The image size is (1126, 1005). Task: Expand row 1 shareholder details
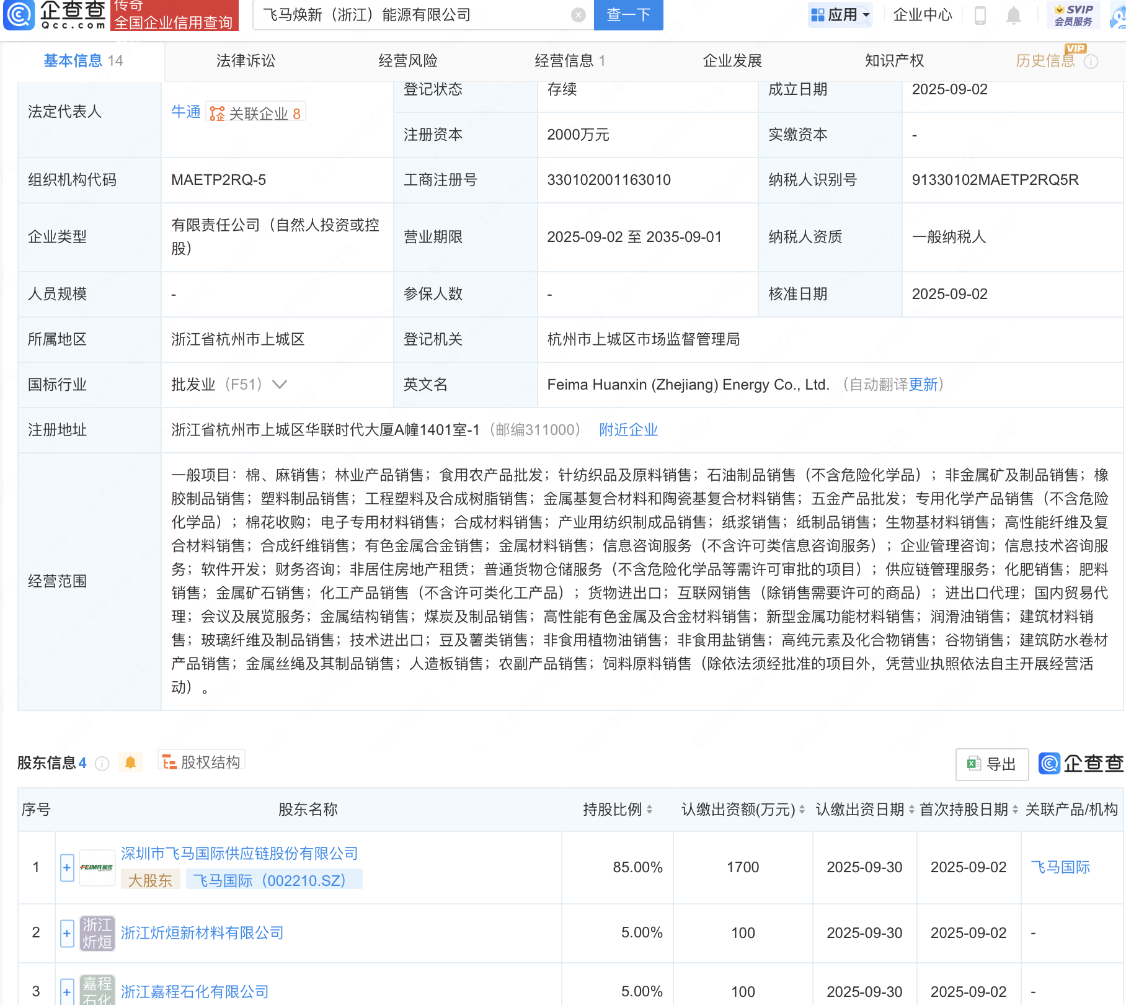coord(67,867)
